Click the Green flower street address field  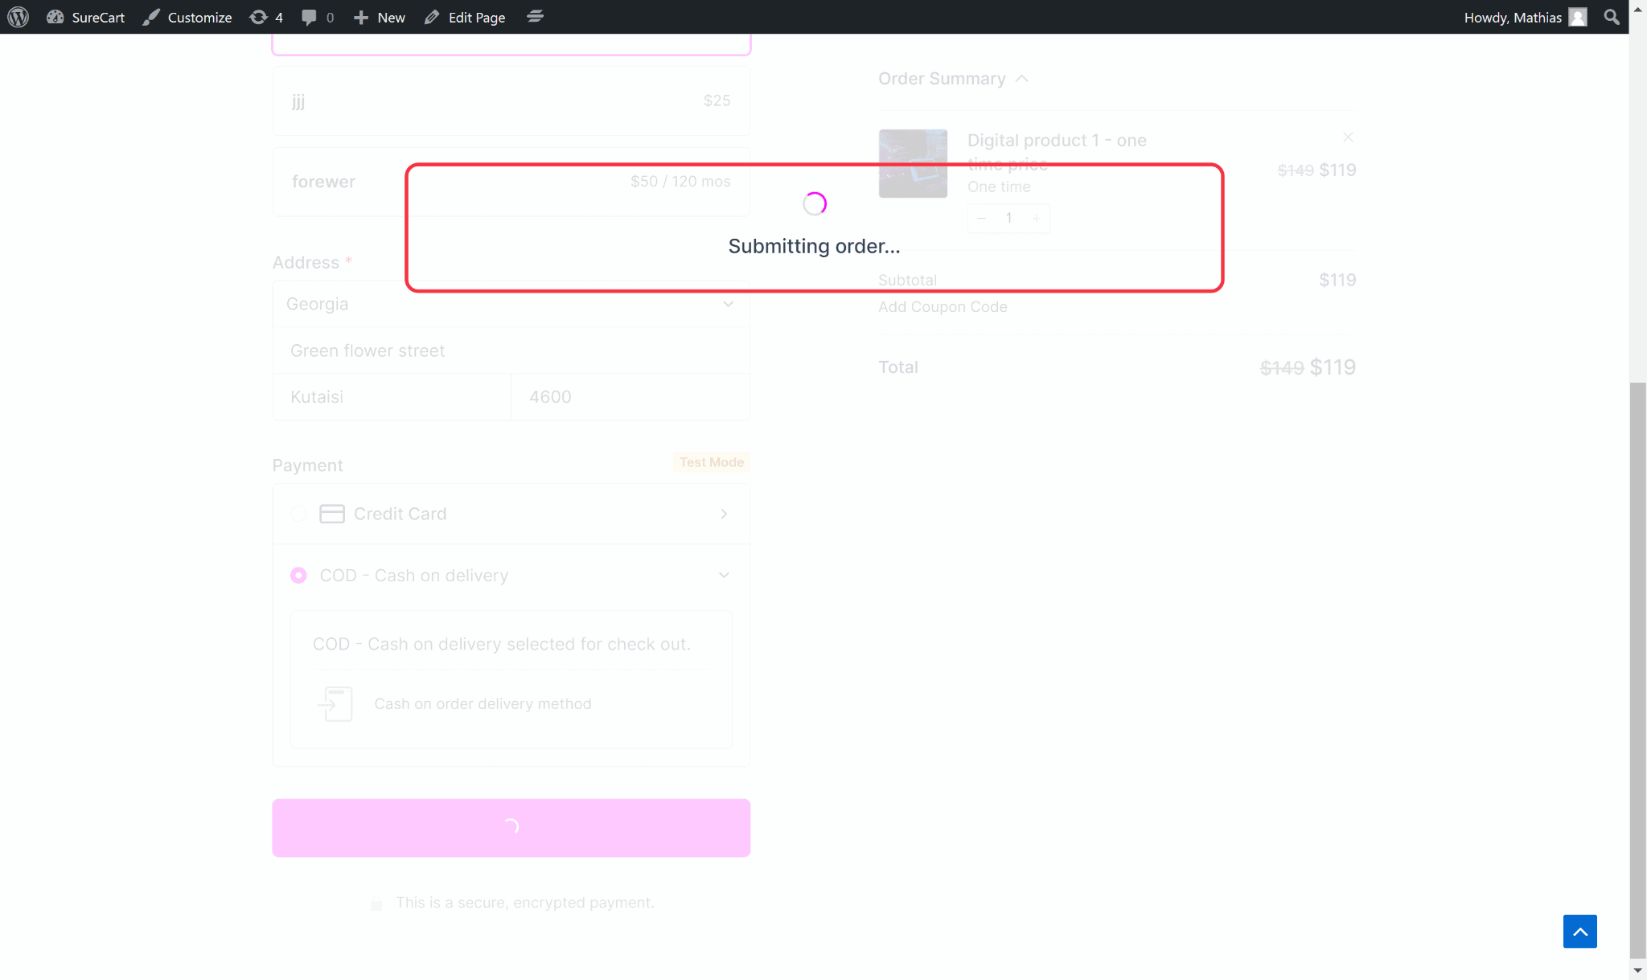coord(511,351)
